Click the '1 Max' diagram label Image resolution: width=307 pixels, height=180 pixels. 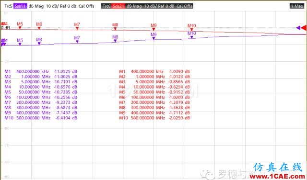coord(297,6)
